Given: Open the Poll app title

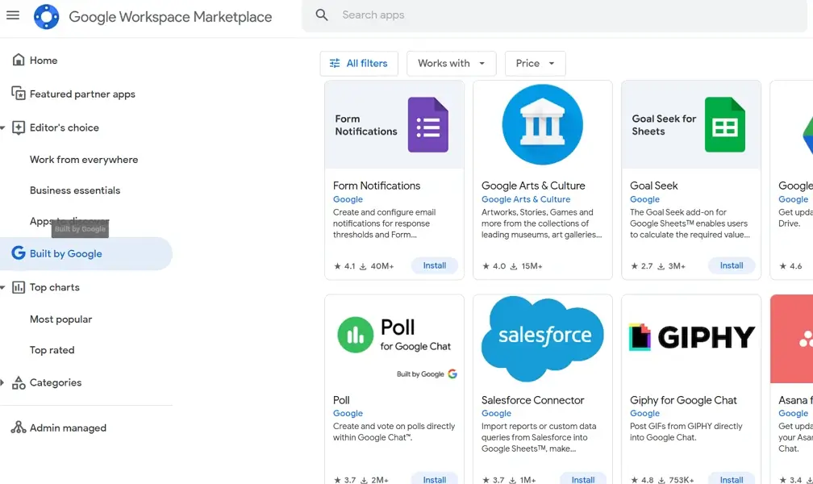Looking at the screenshot, I should click(341, 400).
